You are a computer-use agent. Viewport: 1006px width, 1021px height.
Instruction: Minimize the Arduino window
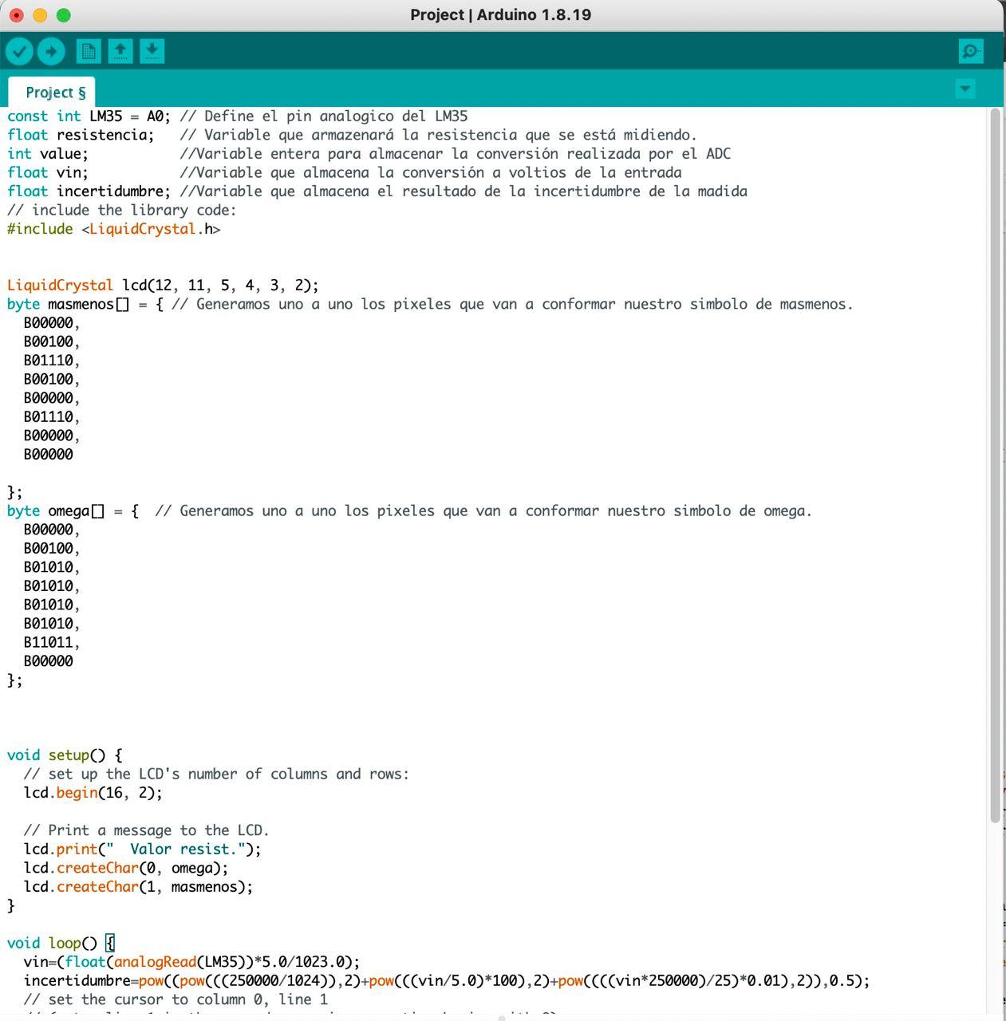click(x=40, y=15)
